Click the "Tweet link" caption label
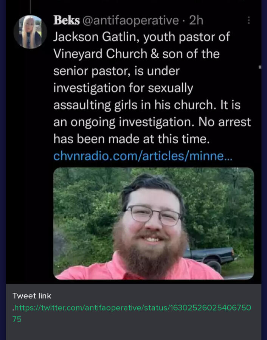 pyautogui.click(x=32, y=296)
